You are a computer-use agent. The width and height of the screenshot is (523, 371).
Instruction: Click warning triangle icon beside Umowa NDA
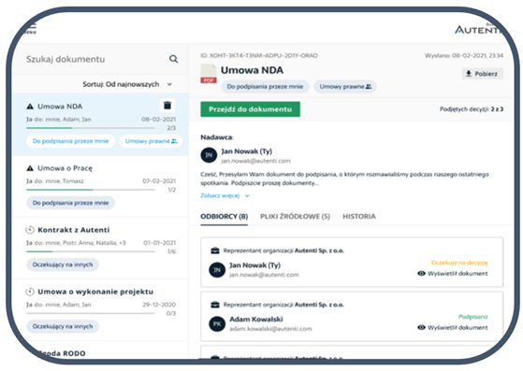(30, 107)
